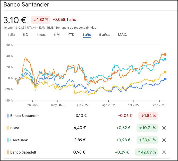Show the 5 años chart range
178x161 pixels.
pyautogui.click(x=104, y=35)
